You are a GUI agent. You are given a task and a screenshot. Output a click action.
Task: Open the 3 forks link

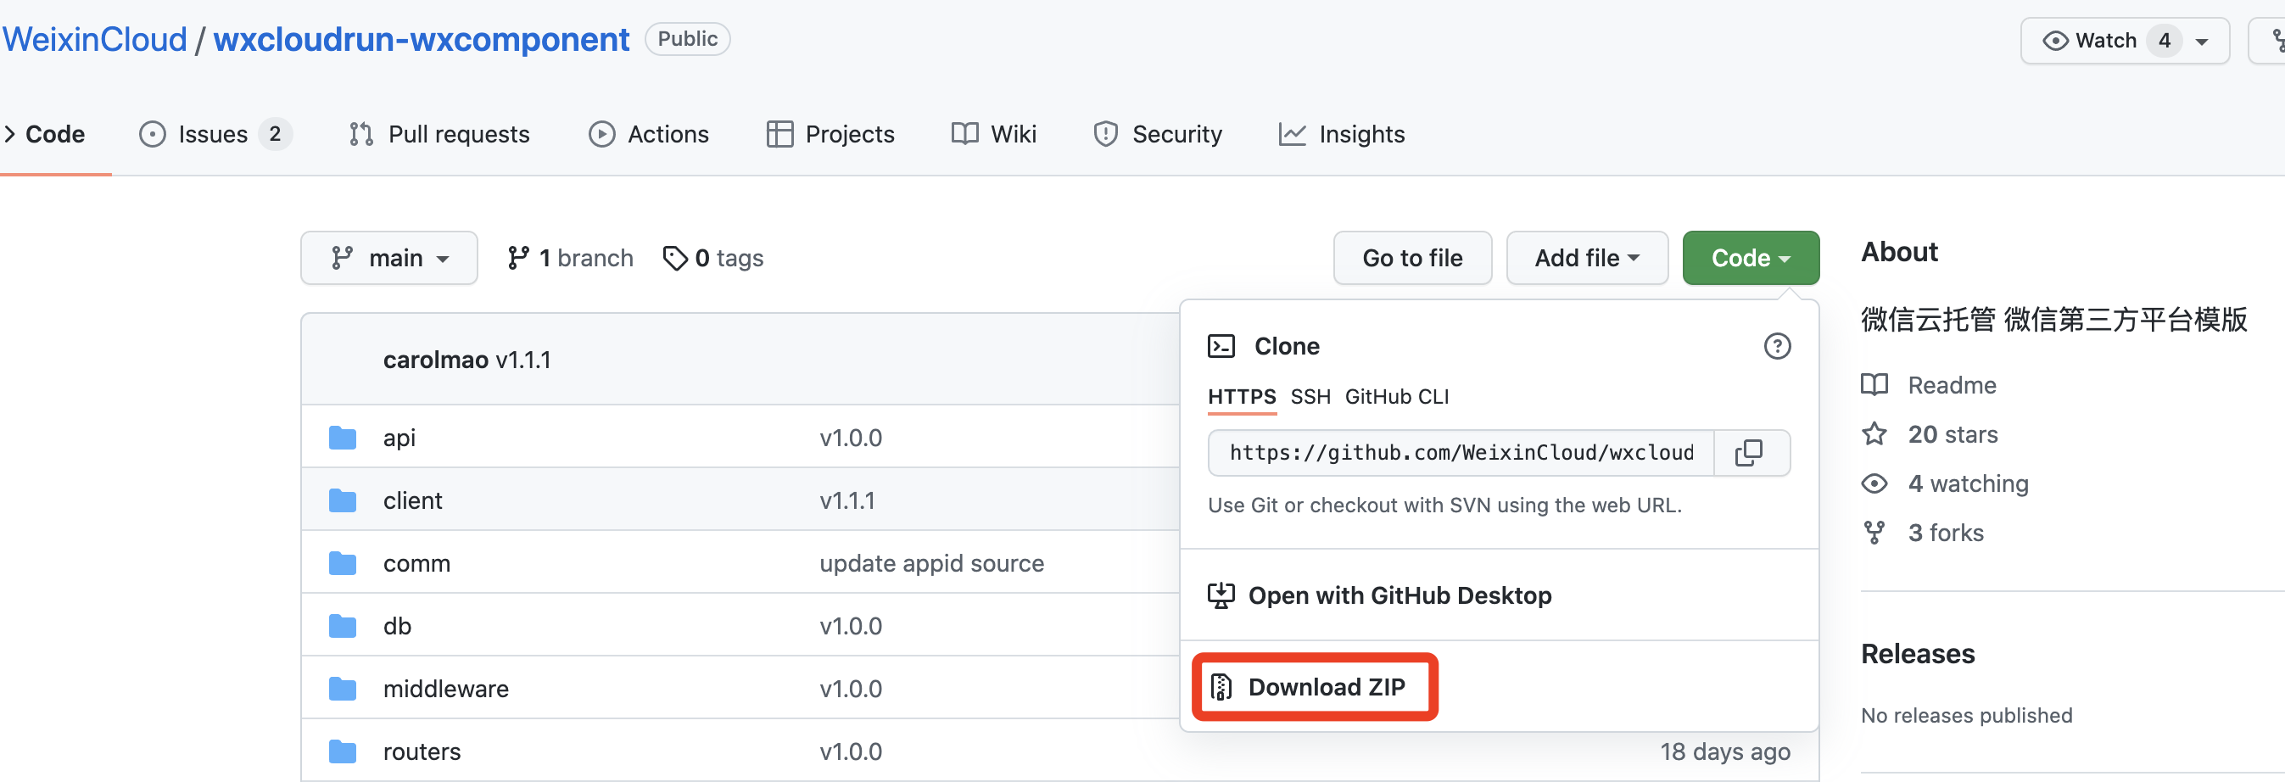coord(1945,533)
